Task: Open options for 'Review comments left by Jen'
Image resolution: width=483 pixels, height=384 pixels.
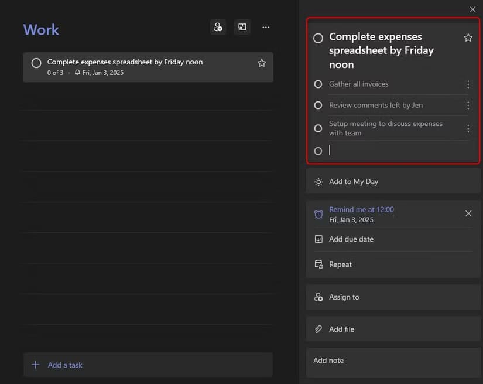Action: 468,106
